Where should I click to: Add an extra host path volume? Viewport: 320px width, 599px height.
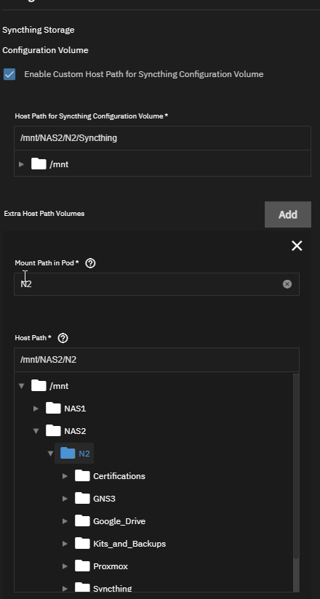pos(288,214)
